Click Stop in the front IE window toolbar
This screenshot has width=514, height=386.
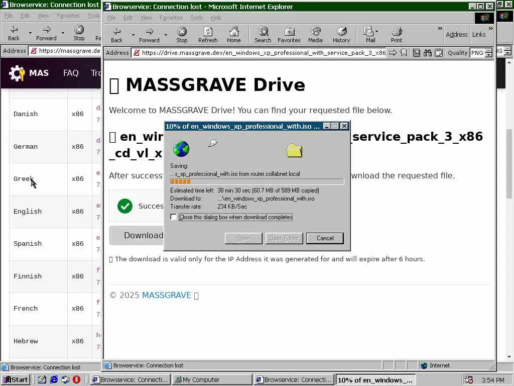[x=182, y=35]
